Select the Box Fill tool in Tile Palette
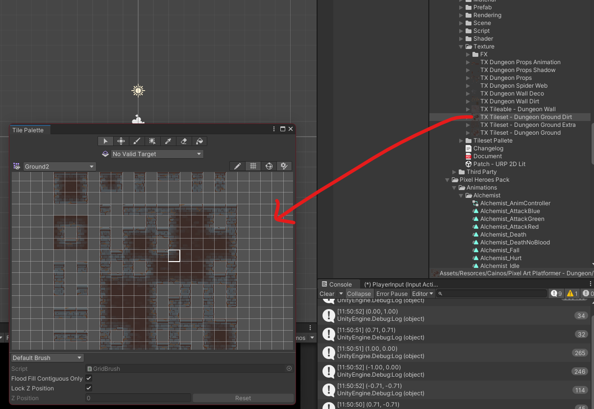 coord(152,141)
